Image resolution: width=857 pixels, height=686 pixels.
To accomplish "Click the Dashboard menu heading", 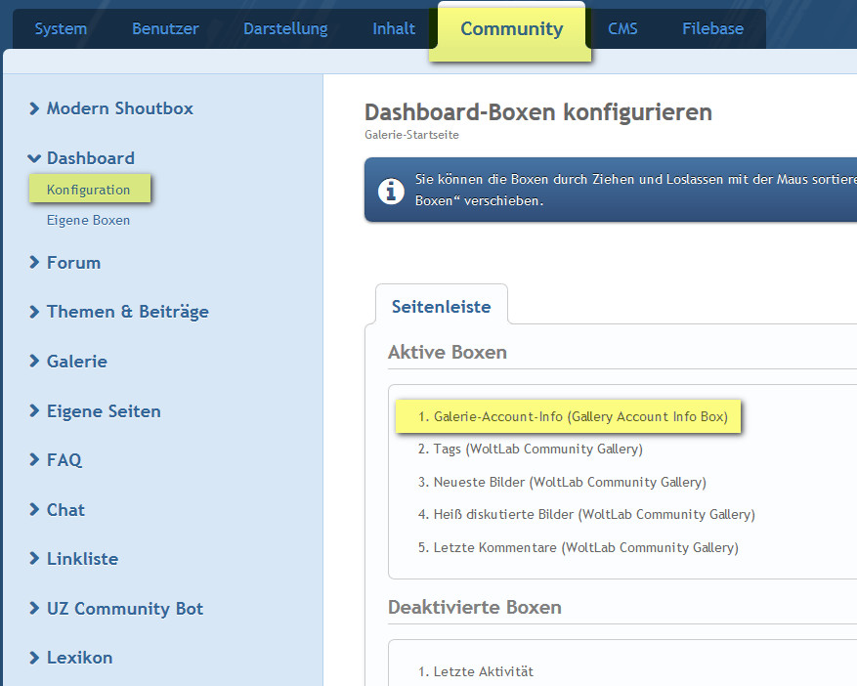I will point(91,158).
